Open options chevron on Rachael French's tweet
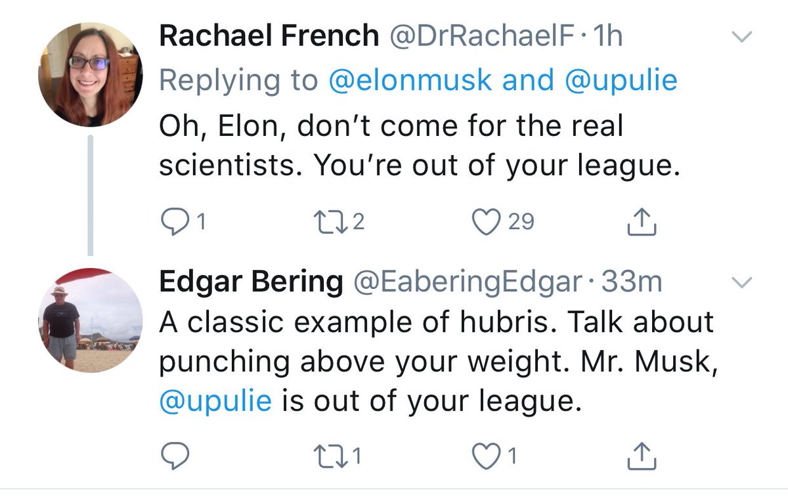Image resolution: width=788 pixels, height=503 pixels. [x=741, y=37]
